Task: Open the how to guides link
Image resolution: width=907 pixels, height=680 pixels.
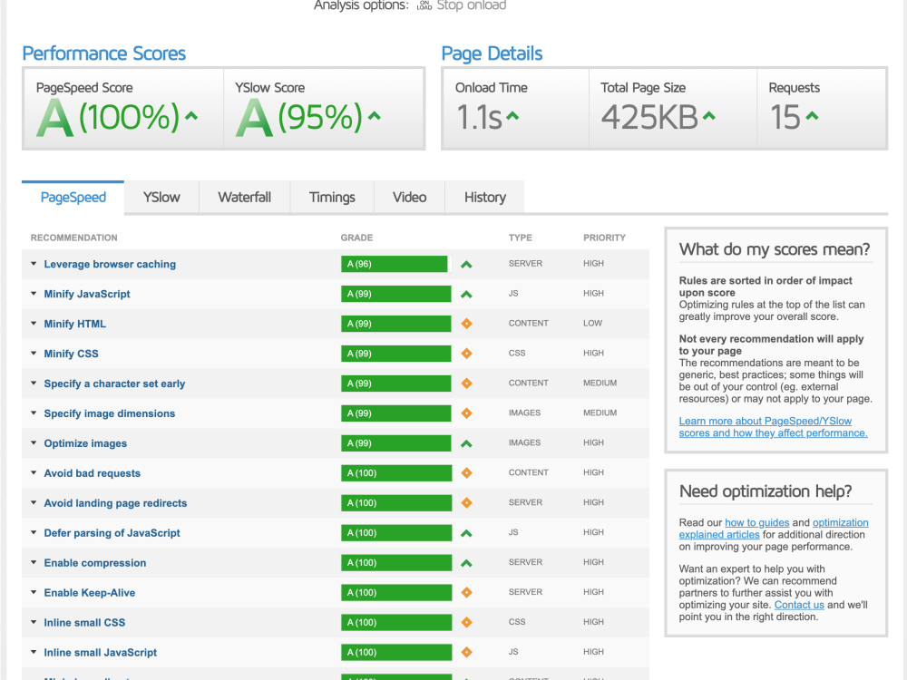Action: [756, 523]
